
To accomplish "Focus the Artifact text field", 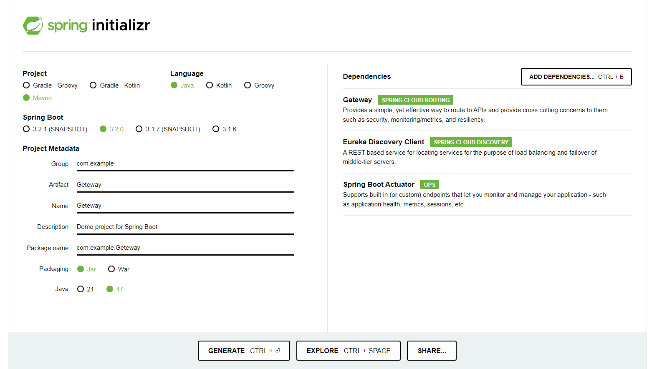I will coord(185,185).
